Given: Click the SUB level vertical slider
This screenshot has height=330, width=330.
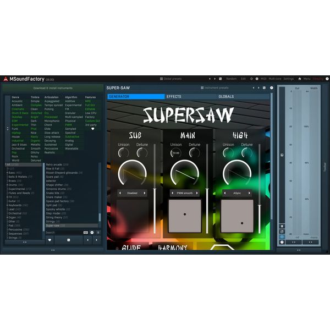Looking at the screenshot, I should (155, 189).
